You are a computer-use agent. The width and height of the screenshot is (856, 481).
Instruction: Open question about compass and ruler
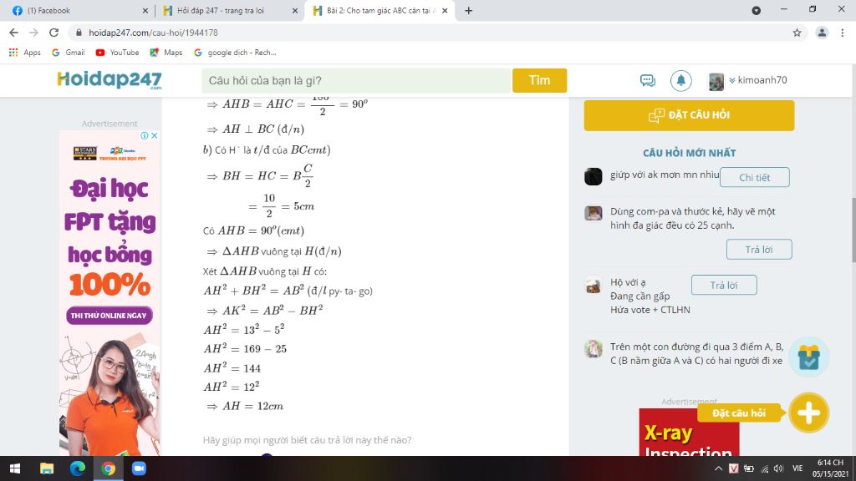[x=693, y=218]
